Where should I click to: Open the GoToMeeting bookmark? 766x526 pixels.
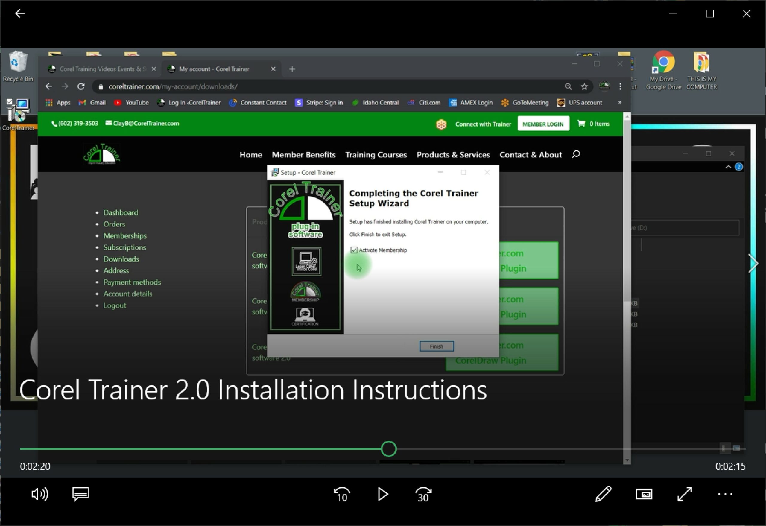(525, 103)
